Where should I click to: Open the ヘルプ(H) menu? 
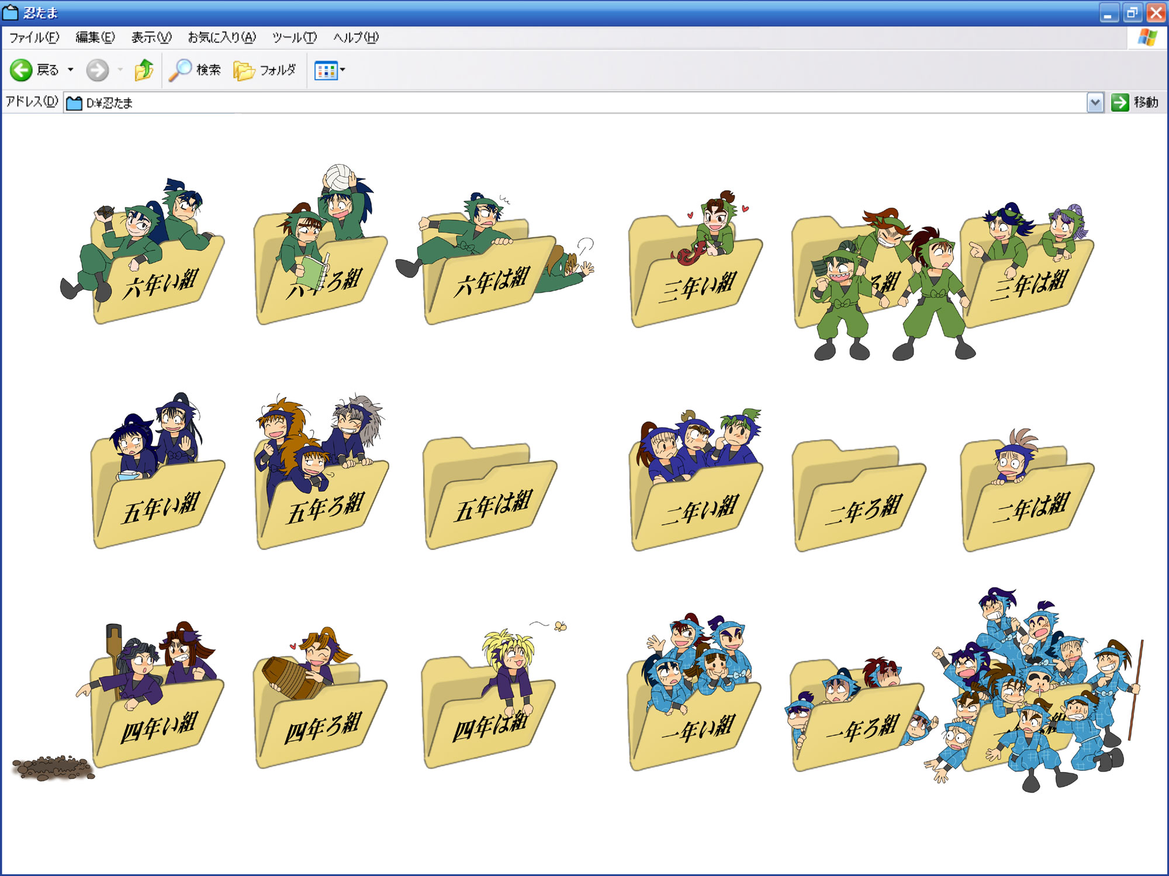click(356, 37)
